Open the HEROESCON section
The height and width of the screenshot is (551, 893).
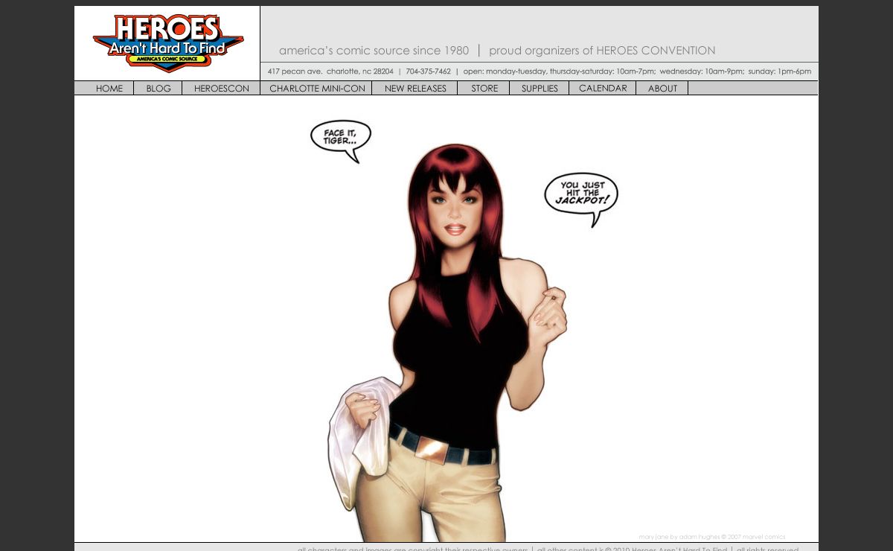tap(222, 88)
